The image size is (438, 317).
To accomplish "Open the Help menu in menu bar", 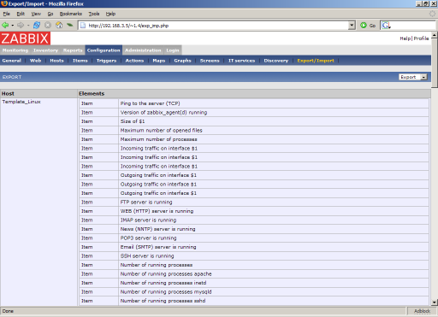I will coord(110,14).
